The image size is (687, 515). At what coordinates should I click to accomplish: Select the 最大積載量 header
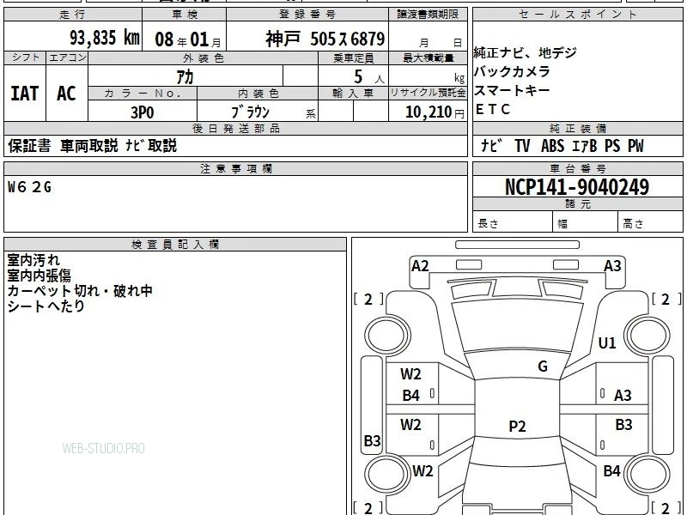click(x=428, y=58)
